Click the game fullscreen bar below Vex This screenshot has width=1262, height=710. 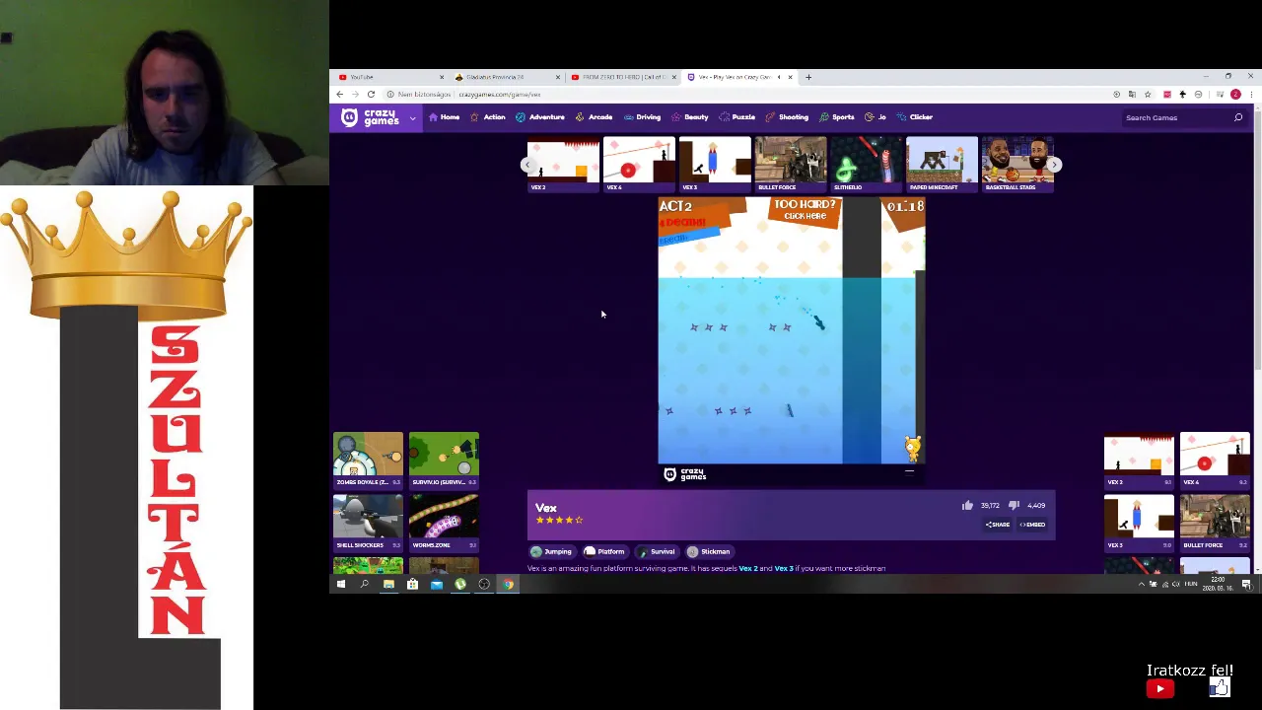pyautogui.click(x=792, y=474)
